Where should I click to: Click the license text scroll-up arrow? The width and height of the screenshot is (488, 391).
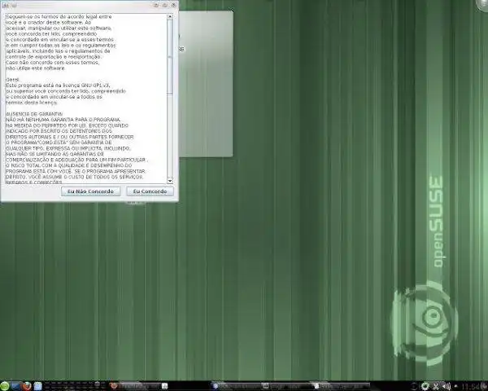pos(170,16)
